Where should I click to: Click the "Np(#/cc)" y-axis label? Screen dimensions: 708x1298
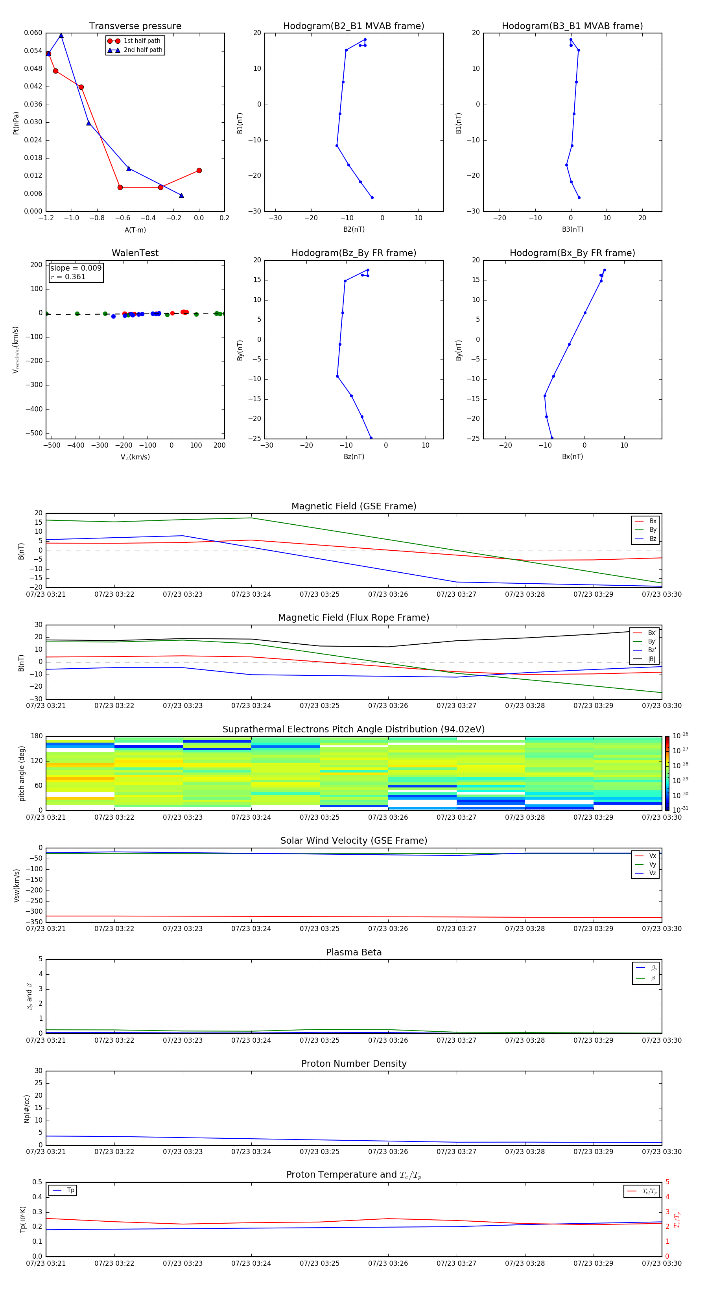tap(27, 1108)
